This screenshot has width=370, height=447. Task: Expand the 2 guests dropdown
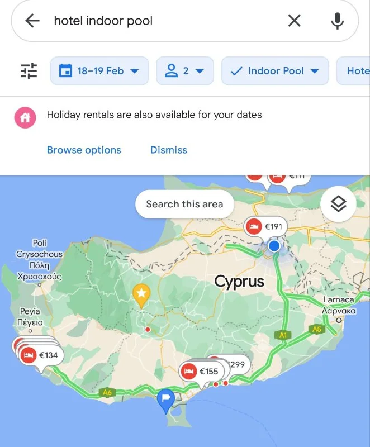184,71
